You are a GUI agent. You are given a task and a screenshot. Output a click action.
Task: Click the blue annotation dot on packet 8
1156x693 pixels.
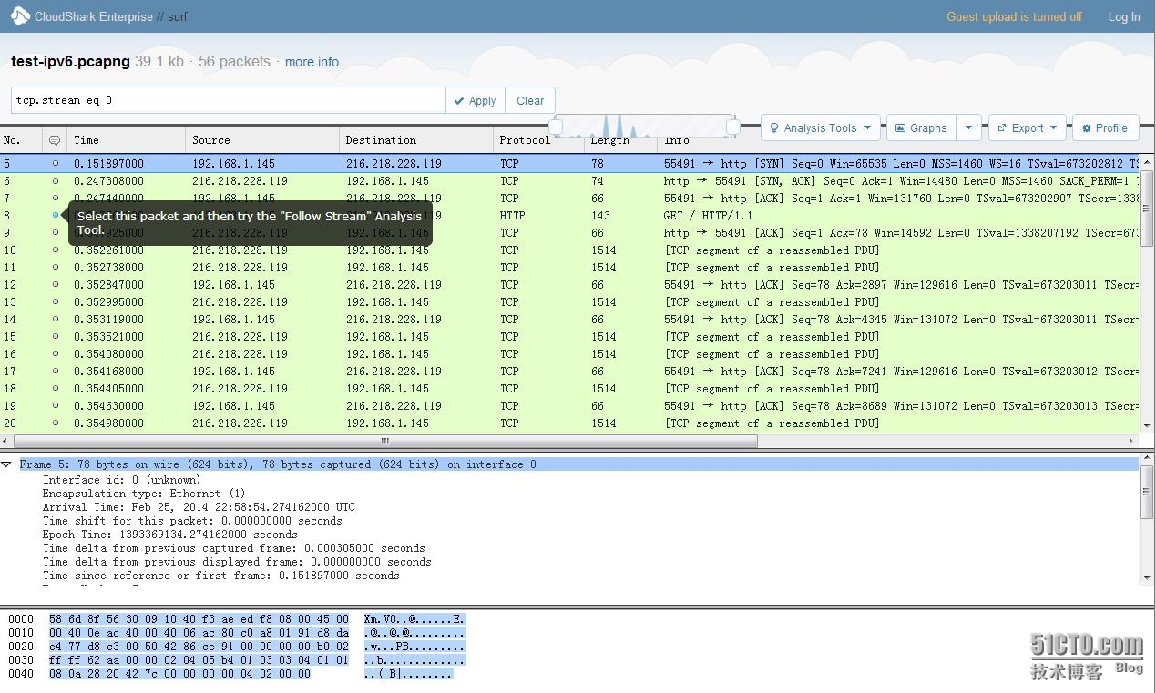[56, 216]
